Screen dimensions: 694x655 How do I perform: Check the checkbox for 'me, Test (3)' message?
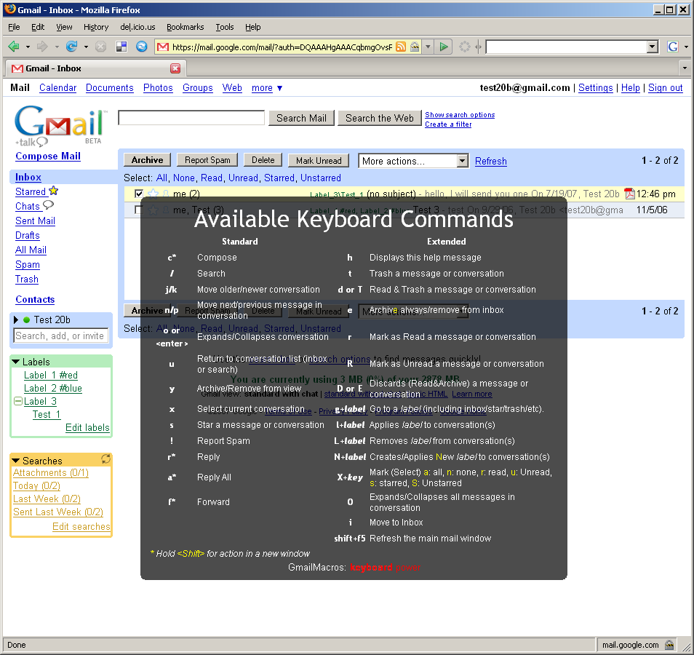click(138, 210)
